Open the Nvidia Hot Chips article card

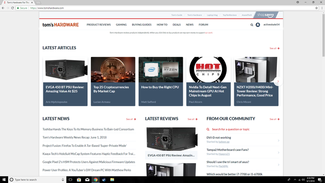[208, 81]
